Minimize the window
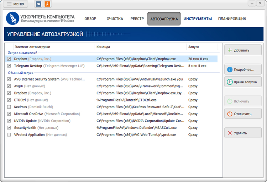Screen dimensions: 267x182 click(x=252, y=4)
